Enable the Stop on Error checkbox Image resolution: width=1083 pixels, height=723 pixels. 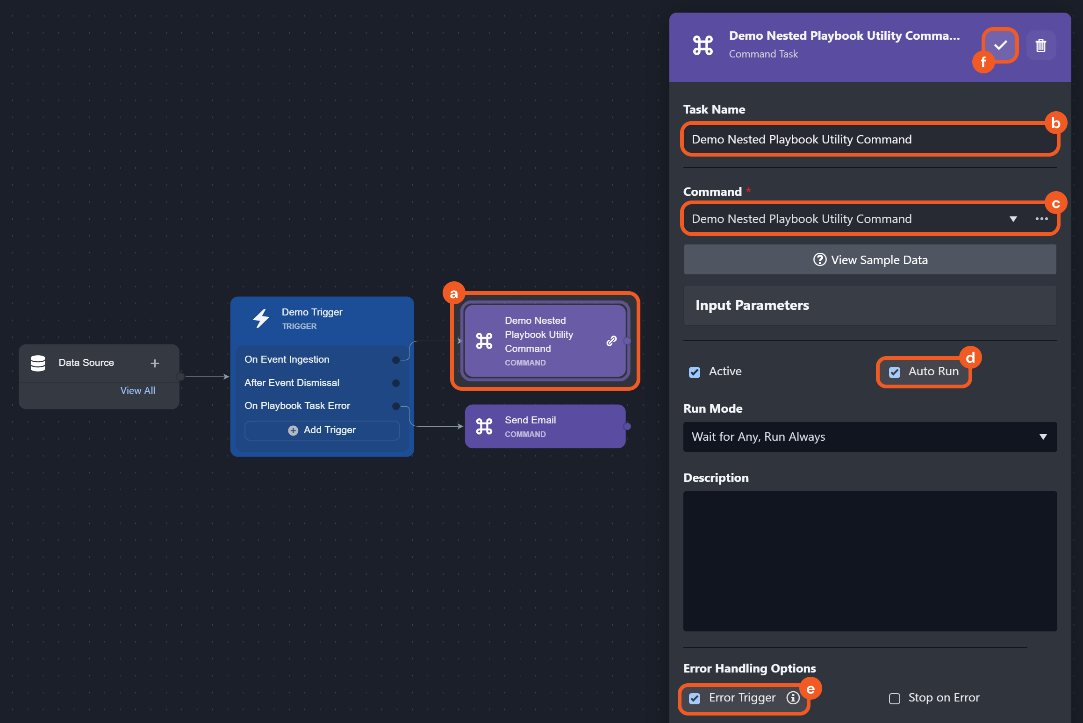tap(894, 698)
